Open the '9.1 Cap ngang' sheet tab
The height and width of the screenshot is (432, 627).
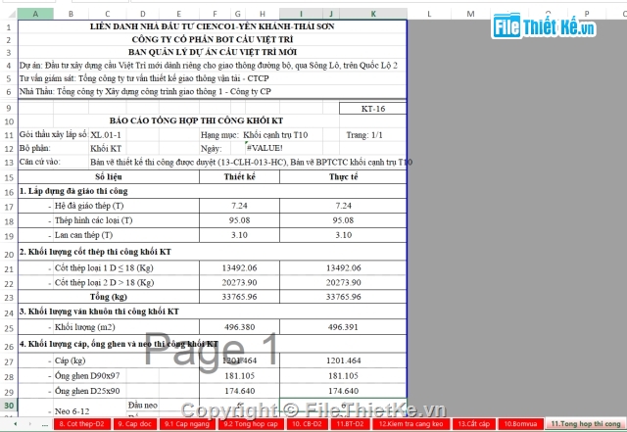(x=187, y=424)
